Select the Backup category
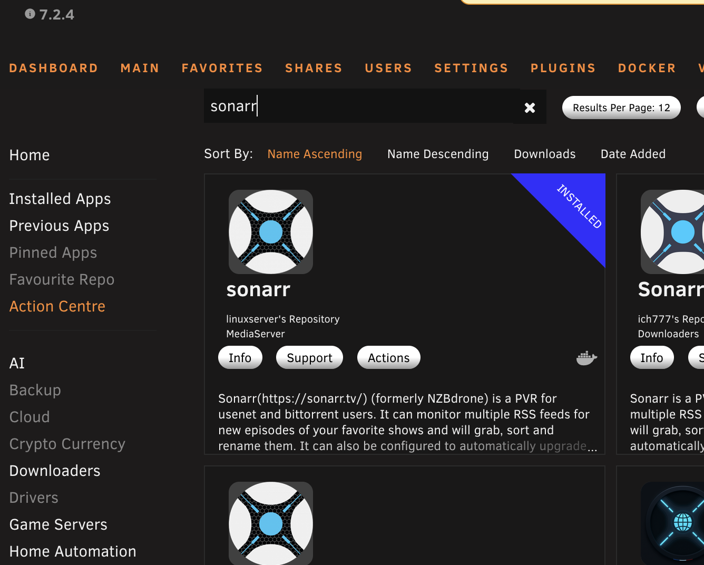 pyautogui.click(x=35, y=390)
